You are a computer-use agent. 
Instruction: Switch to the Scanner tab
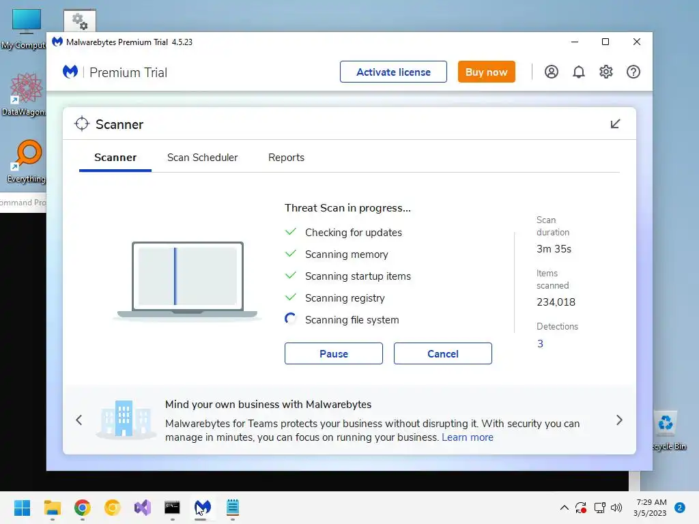coord(115,158)
